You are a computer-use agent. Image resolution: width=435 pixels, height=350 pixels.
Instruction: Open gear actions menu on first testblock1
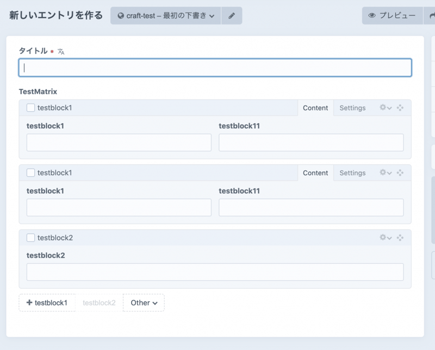[385, 108]
